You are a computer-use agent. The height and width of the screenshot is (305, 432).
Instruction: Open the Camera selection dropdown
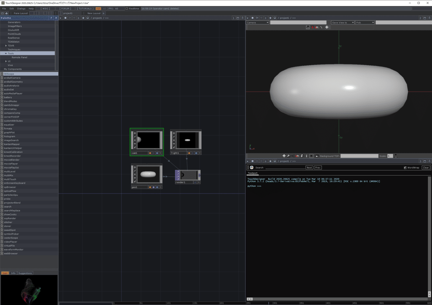tap(257, 22)
